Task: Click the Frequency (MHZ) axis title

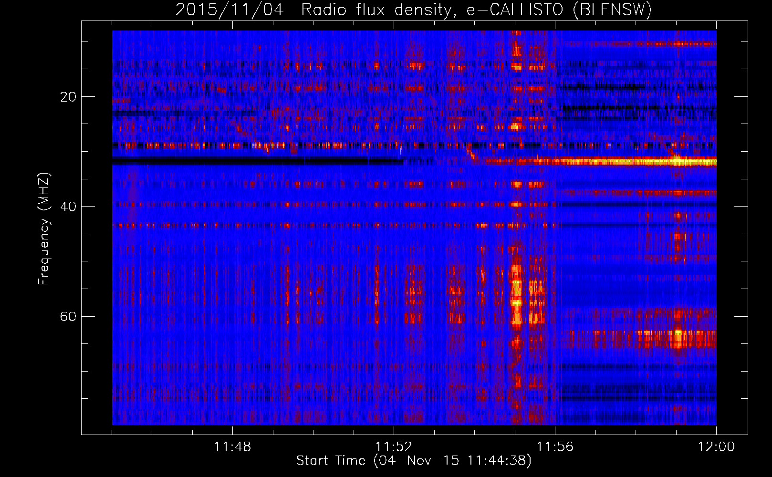Action: pyautogui.click(x=44, y=229)
